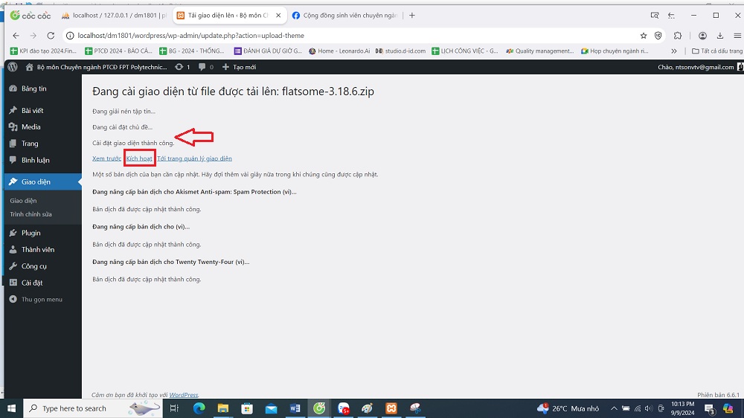The image size is (744, 418).
Task: Open the browser hamburger menu
Action: click(737, 36)
